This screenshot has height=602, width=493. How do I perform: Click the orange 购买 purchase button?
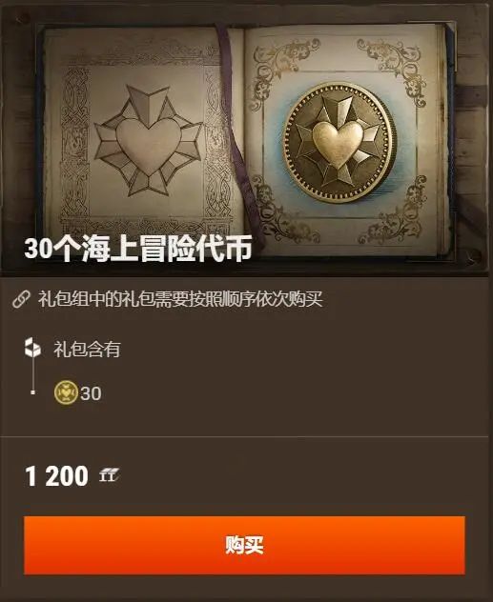coord(244,545)
